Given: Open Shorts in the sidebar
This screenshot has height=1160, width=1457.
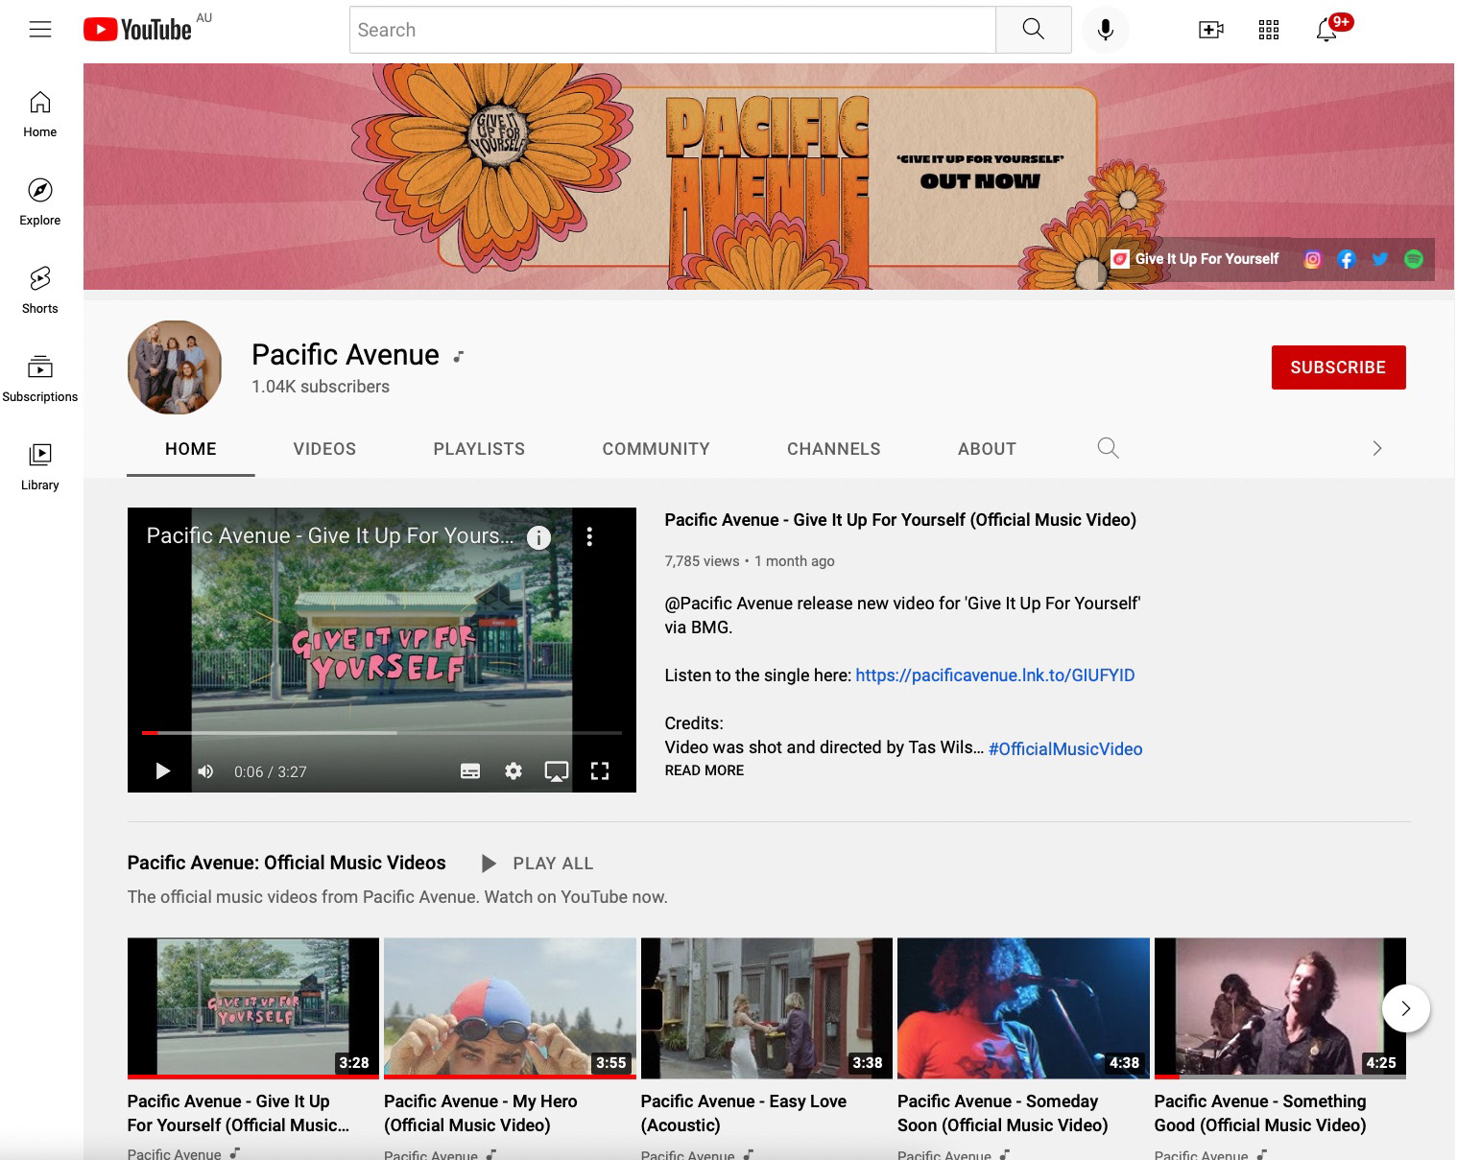Looking at the screenshot, I should (40, 291).
